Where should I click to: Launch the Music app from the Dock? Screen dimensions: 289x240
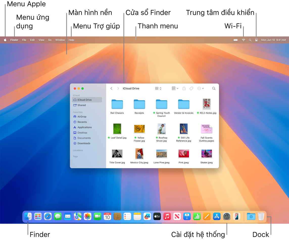pyautogui.click(x=167, y=216)
